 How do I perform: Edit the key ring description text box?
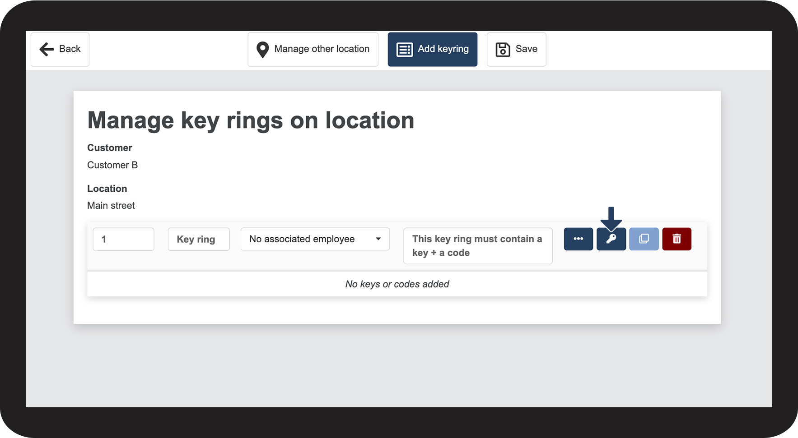[477, 246]
